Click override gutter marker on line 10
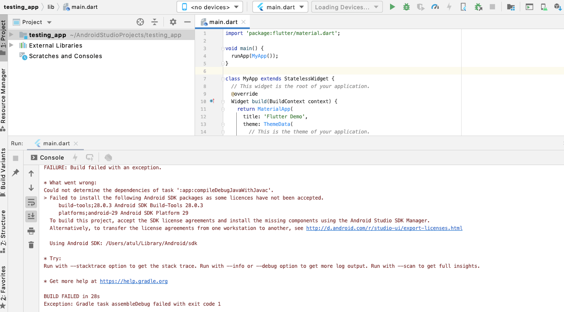The image size is (564, 312). [212, 101]
